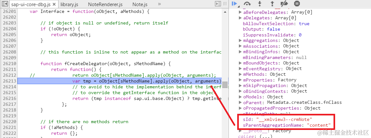Click line number 26221 gutter
The height and width of the screenshot is (138, 371).
tap(9, 127)
